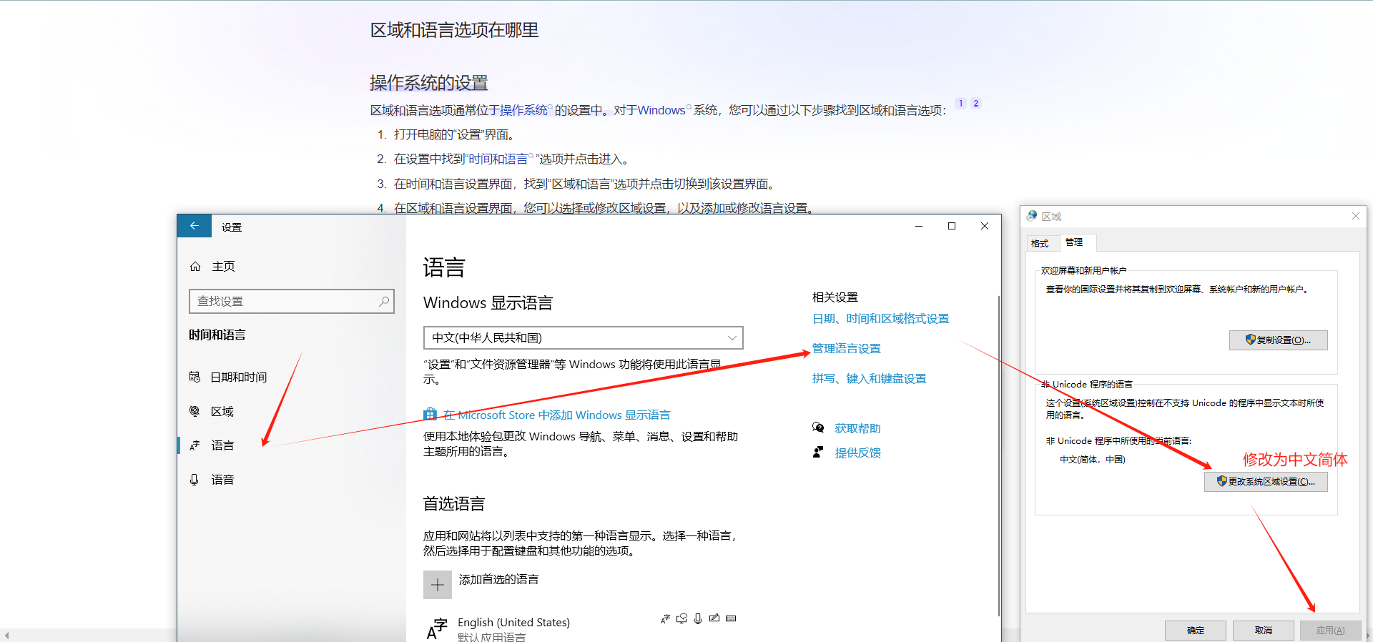Image resolution: width=1373 pixels, height=642 pixels.
Task: Click the left arrow of horizontal page scrollbar
Action: [x=6, y=636]
